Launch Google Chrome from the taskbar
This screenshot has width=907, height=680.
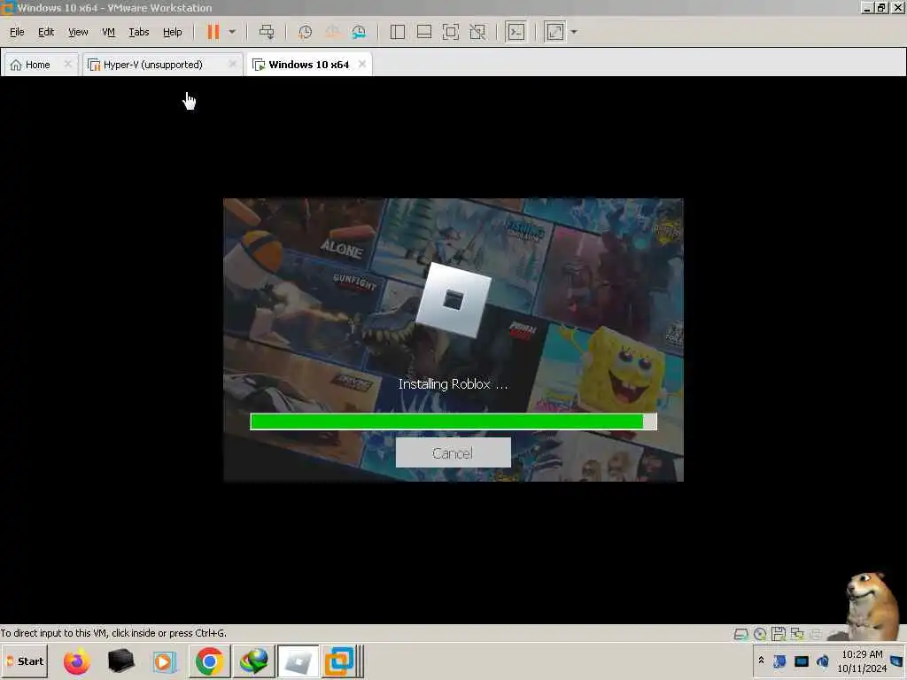209,661
